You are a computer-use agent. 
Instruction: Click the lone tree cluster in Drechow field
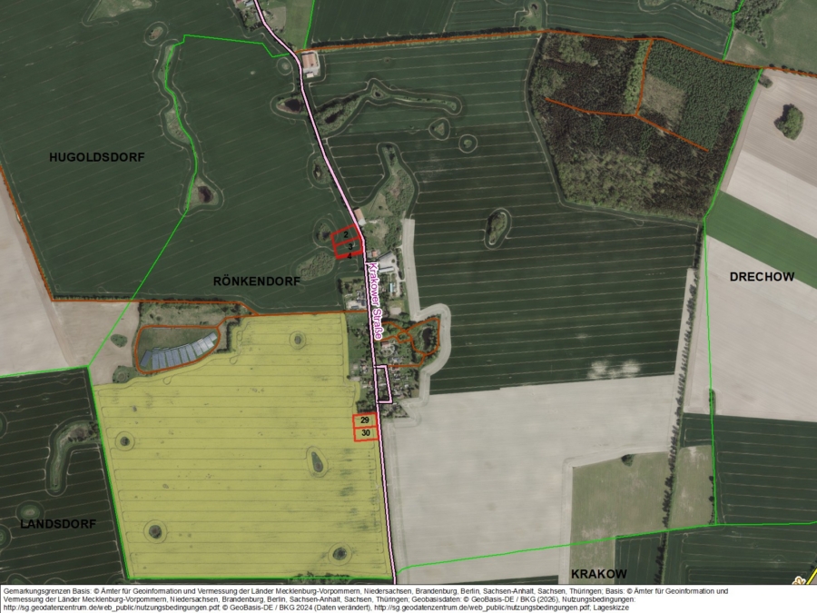(790, 122)
